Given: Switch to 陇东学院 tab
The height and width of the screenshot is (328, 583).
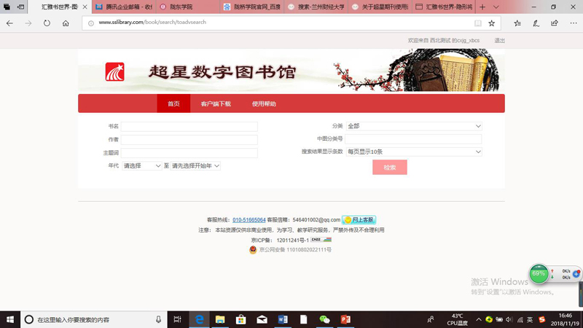Looking at the screenshot, I should (x=188, y=7).
